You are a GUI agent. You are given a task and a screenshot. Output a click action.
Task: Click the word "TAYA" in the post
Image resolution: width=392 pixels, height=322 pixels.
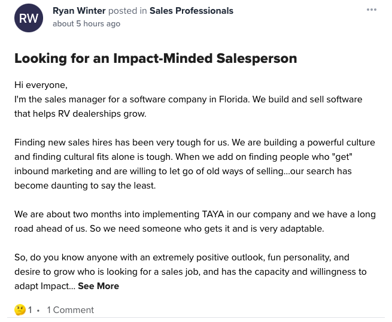coord(214,214)
